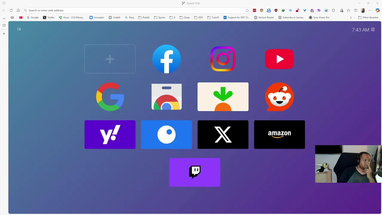Screen dimensions: 382x215
Task: Expand the $ favorites folder
Action: (172, 18)
